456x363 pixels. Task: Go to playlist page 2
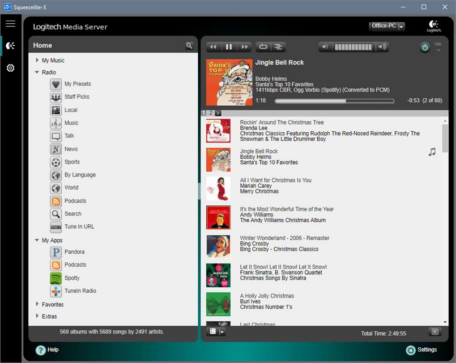pyautogui.click(x=211, y=113)
